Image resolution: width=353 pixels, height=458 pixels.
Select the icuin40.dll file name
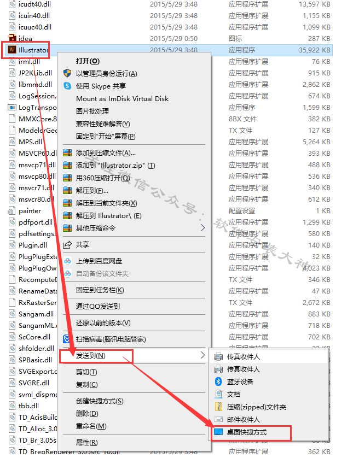coord(34,15)
